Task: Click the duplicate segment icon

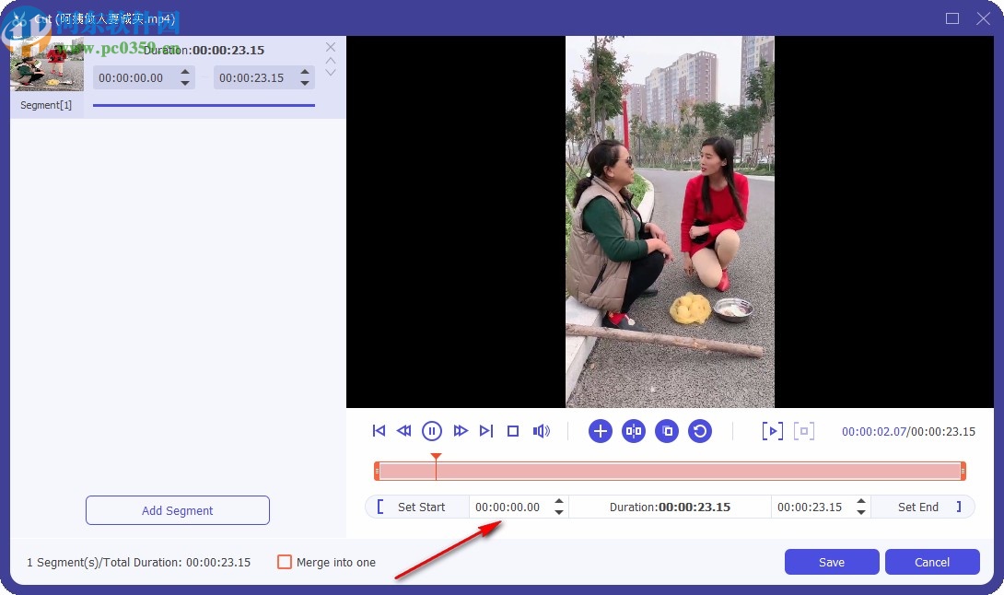Action: 667,430
